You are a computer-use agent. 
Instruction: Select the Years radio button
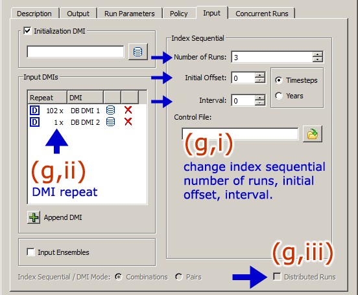point(279,96)
